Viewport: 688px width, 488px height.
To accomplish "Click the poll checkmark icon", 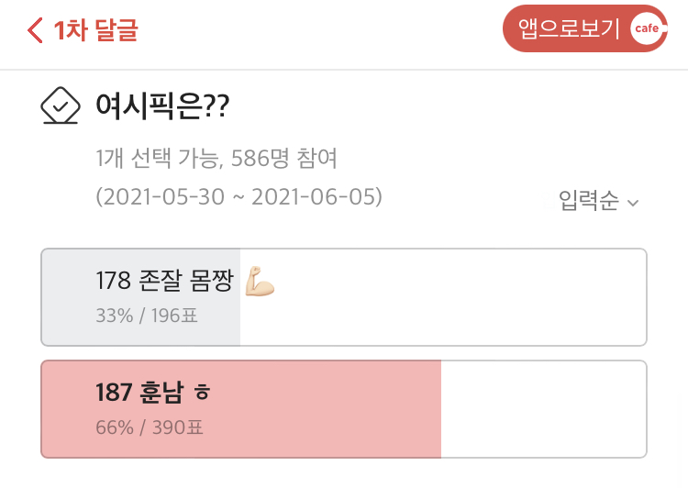I will tap(61, 106).
